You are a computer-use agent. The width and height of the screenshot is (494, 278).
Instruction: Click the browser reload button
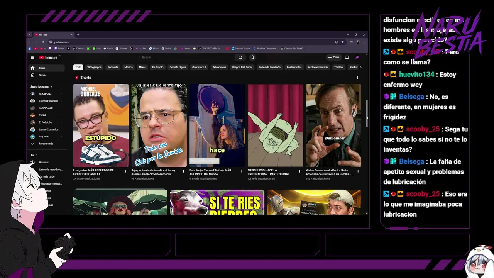(43, 42)
